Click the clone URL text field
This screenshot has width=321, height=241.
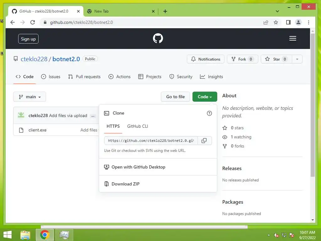[151, 141]
